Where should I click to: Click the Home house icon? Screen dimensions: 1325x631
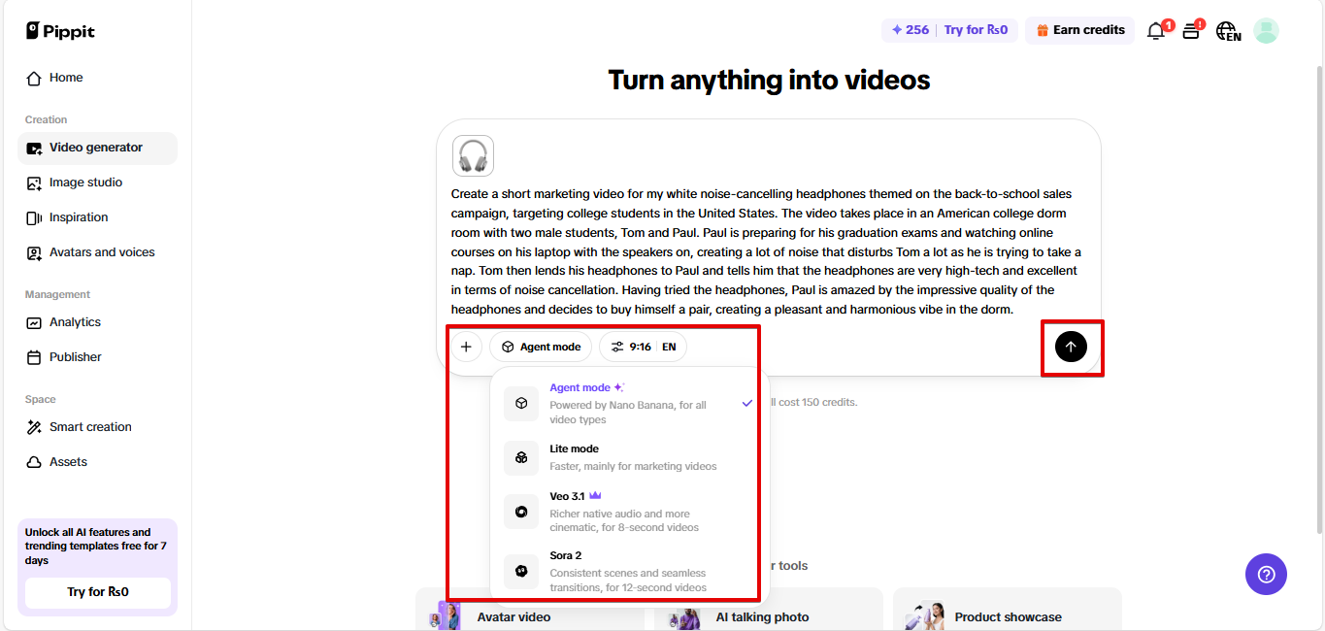coord(34,78)
